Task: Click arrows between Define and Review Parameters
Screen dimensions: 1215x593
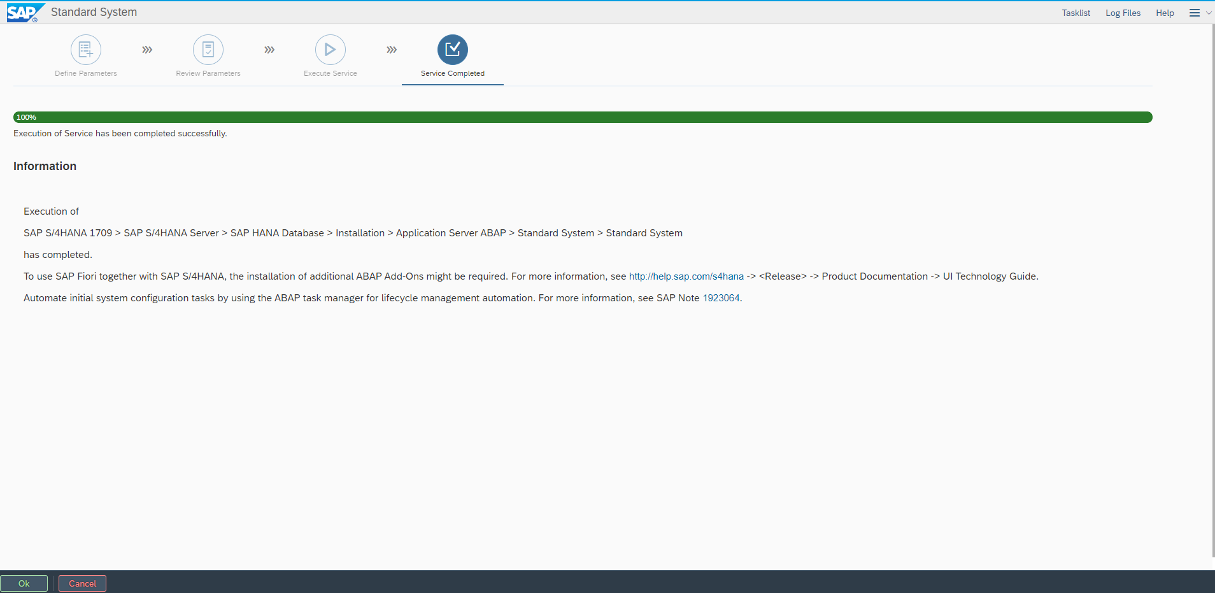Action: [147, 50]
